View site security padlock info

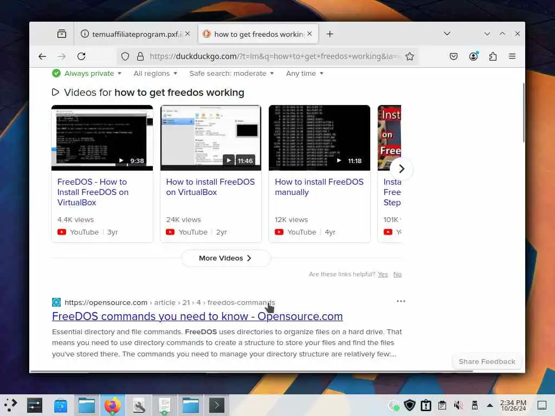click(140, 56)
